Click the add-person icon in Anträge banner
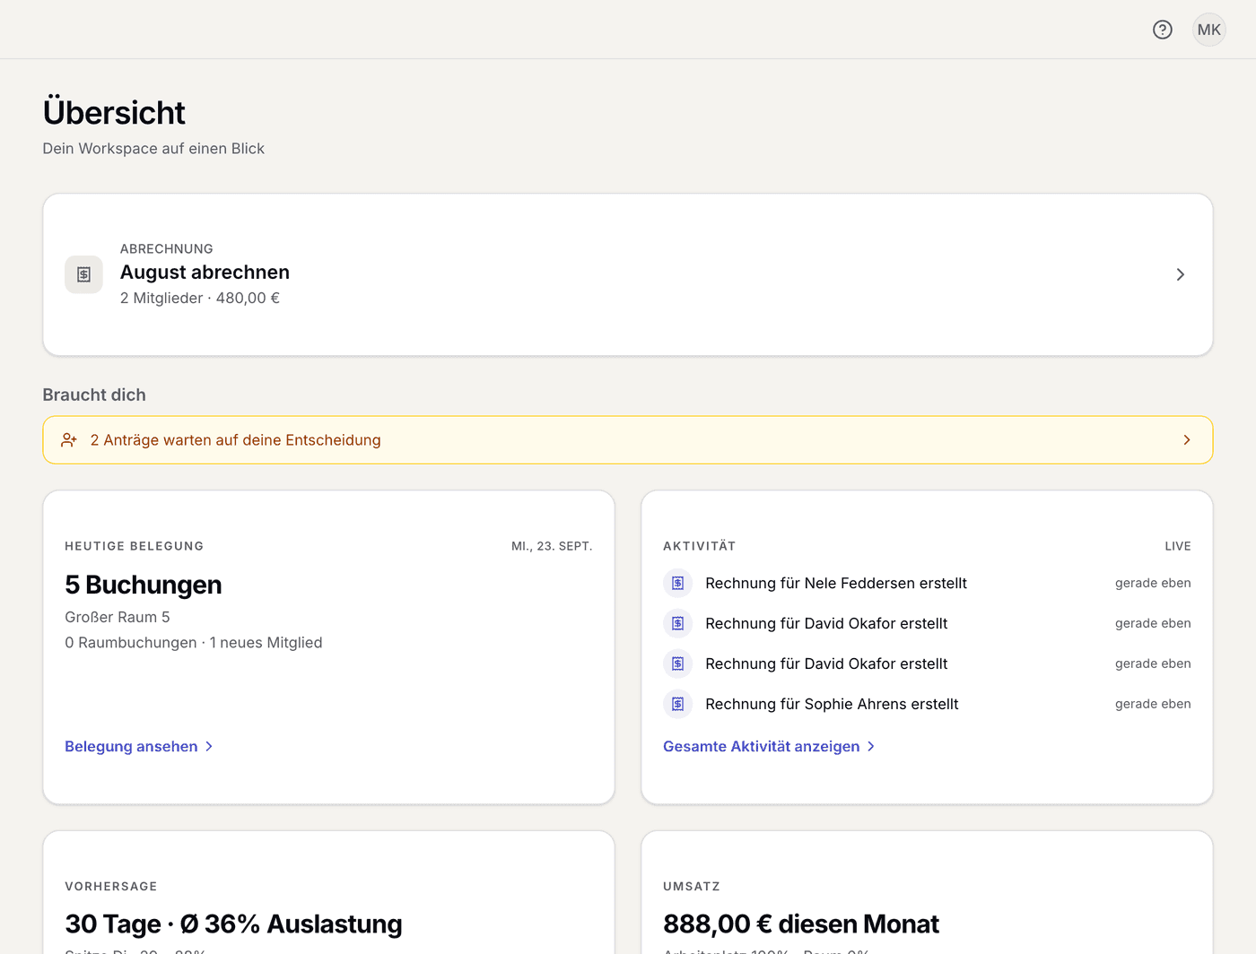 coord(69,440)
